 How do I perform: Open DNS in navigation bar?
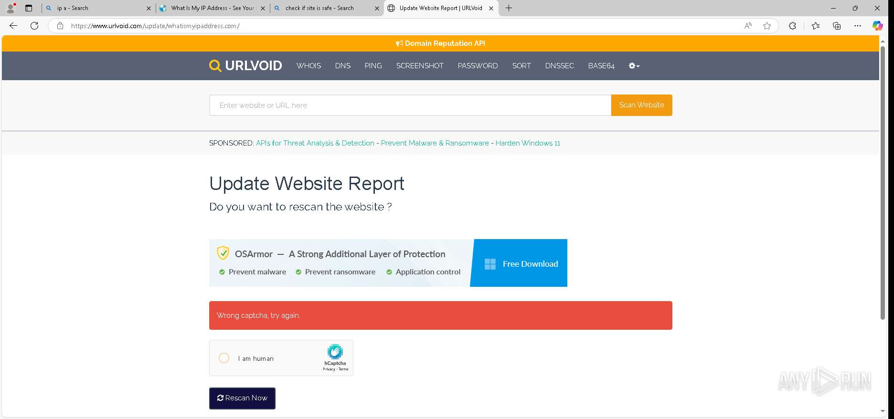tap(342, 66)
